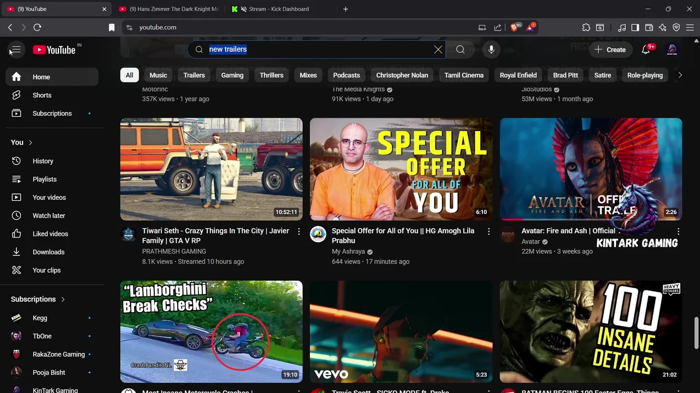Open options menu for Tiwari Seth video
Screen dimensions: 700x393
click(x=299, y=231)
